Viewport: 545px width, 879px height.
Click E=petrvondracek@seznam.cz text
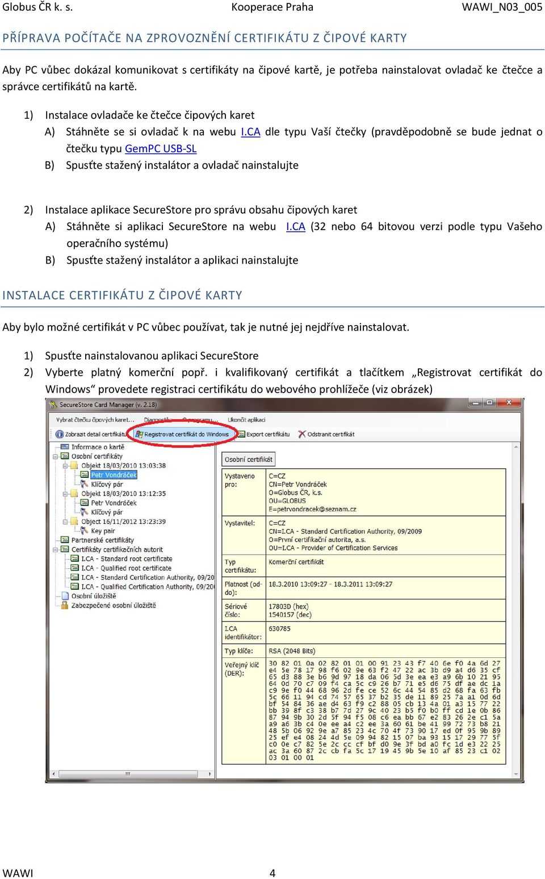coord(312,509)
